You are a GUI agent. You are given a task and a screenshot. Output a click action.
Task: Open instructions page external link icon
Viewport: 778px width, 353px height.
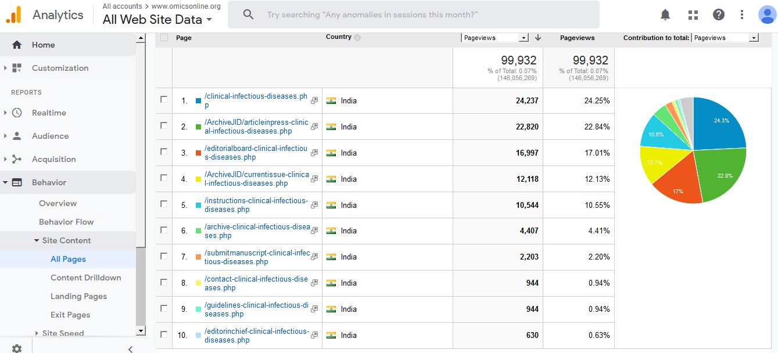314,205
